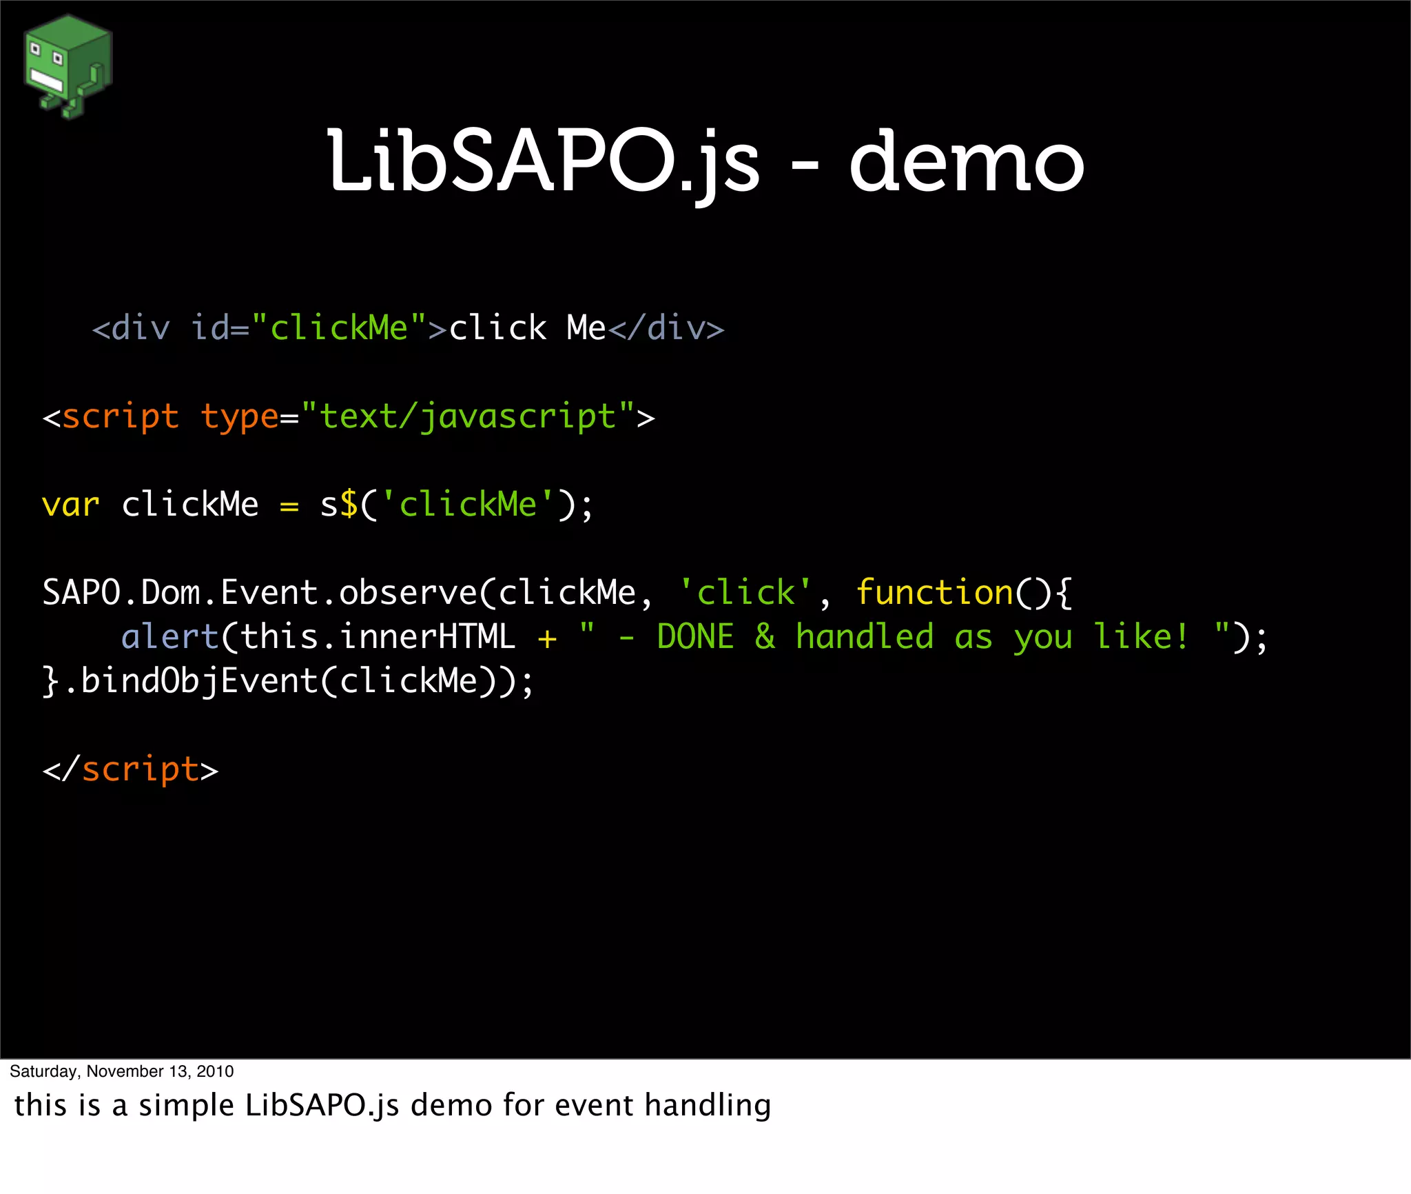Click the opening script type tag
1411x1194 pixels.
coord(349,417)
